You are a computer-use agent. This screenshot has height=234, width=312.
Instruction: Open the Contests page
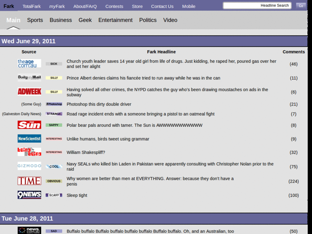pyautogui.click(x=114, y=6)
